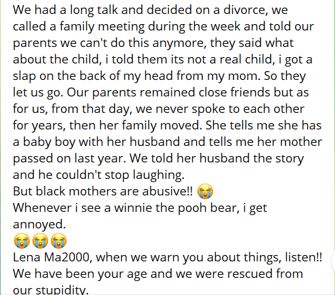Click the crying emoji after "abusive!!"
The height and width of the screenshot is (295, 335).
click(x=205, y=191)
